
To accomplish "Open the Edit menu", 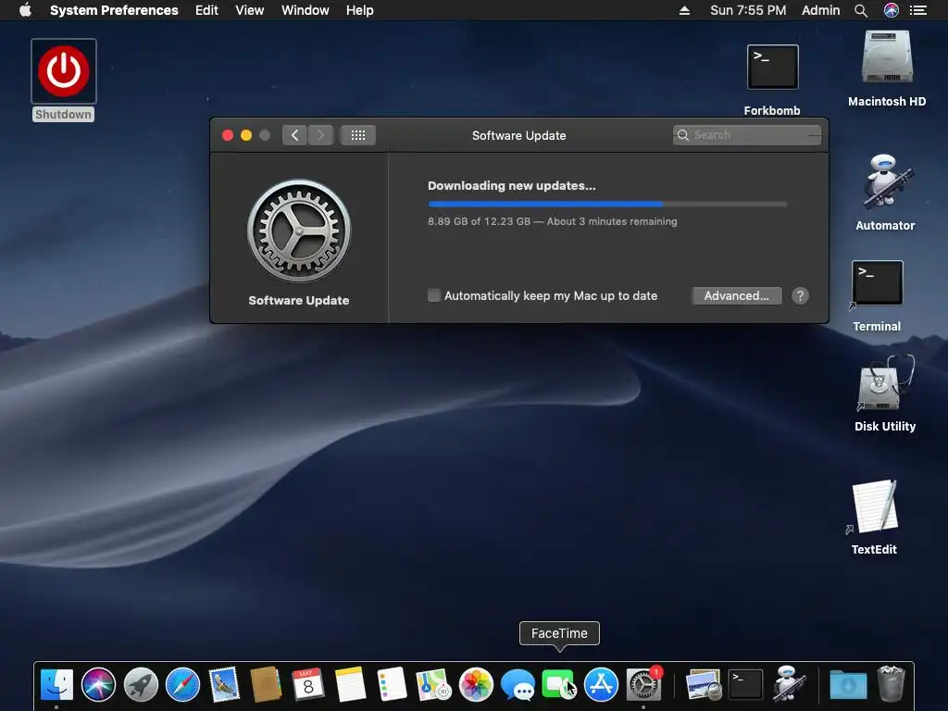I will click(206, 10).
